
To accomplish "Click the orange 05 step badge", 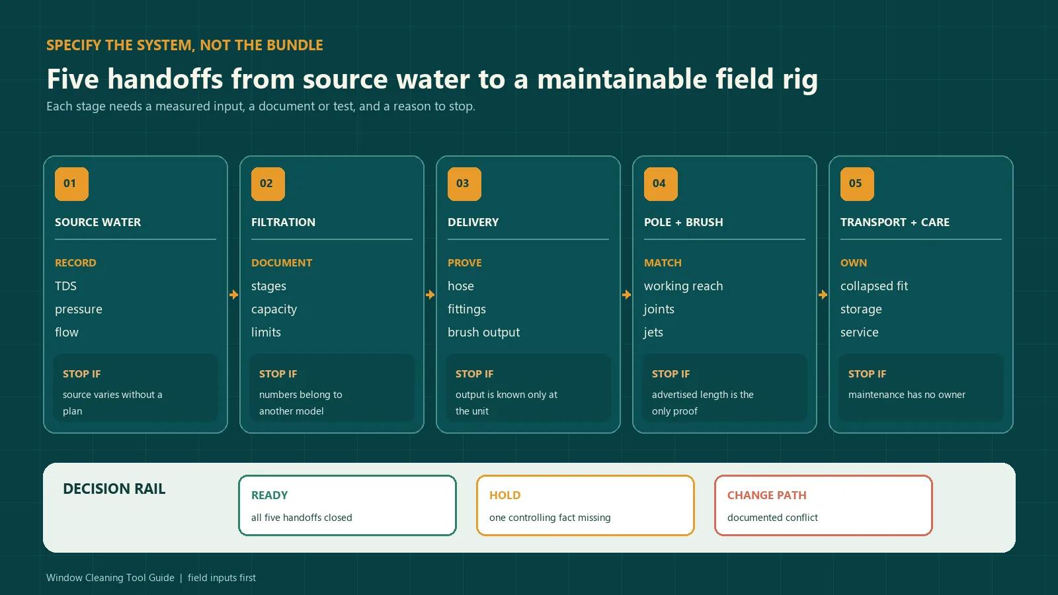I will click(x=857, y=184).
